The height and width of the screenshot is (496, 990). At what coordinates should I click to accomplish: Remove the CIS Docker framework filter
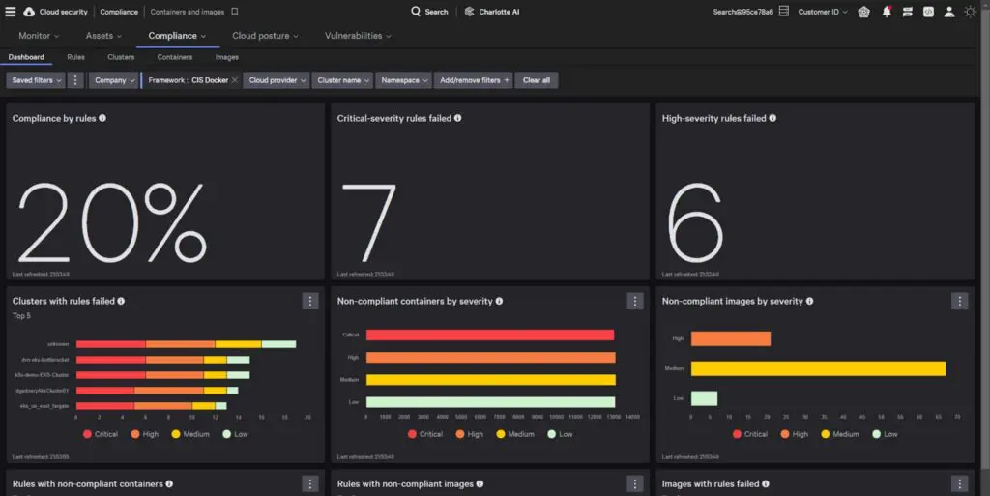(234, 80)
